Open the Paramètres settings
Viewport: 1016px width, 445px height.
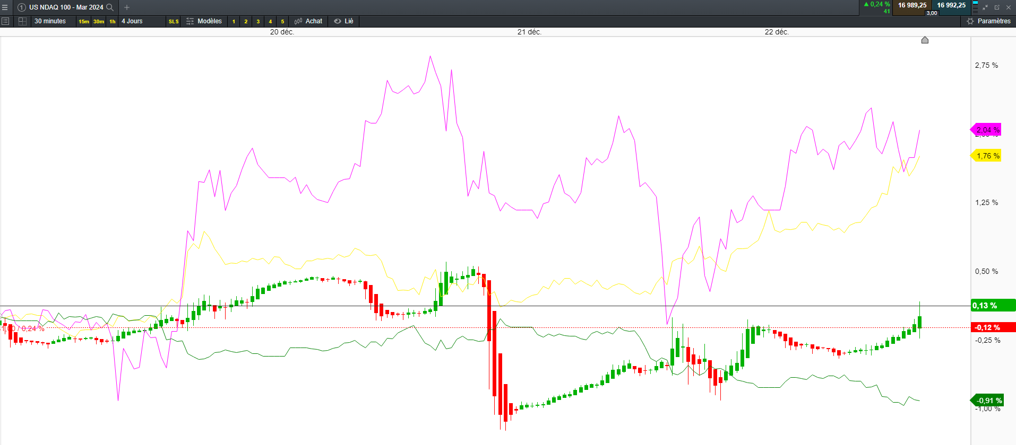pyautogui.click(x=988, y=21)
